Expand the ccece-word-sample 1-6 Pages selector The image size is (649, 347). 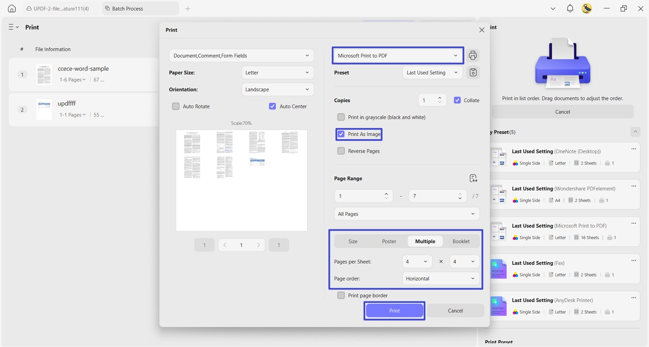pyautogui.click(x=72, y=80)
